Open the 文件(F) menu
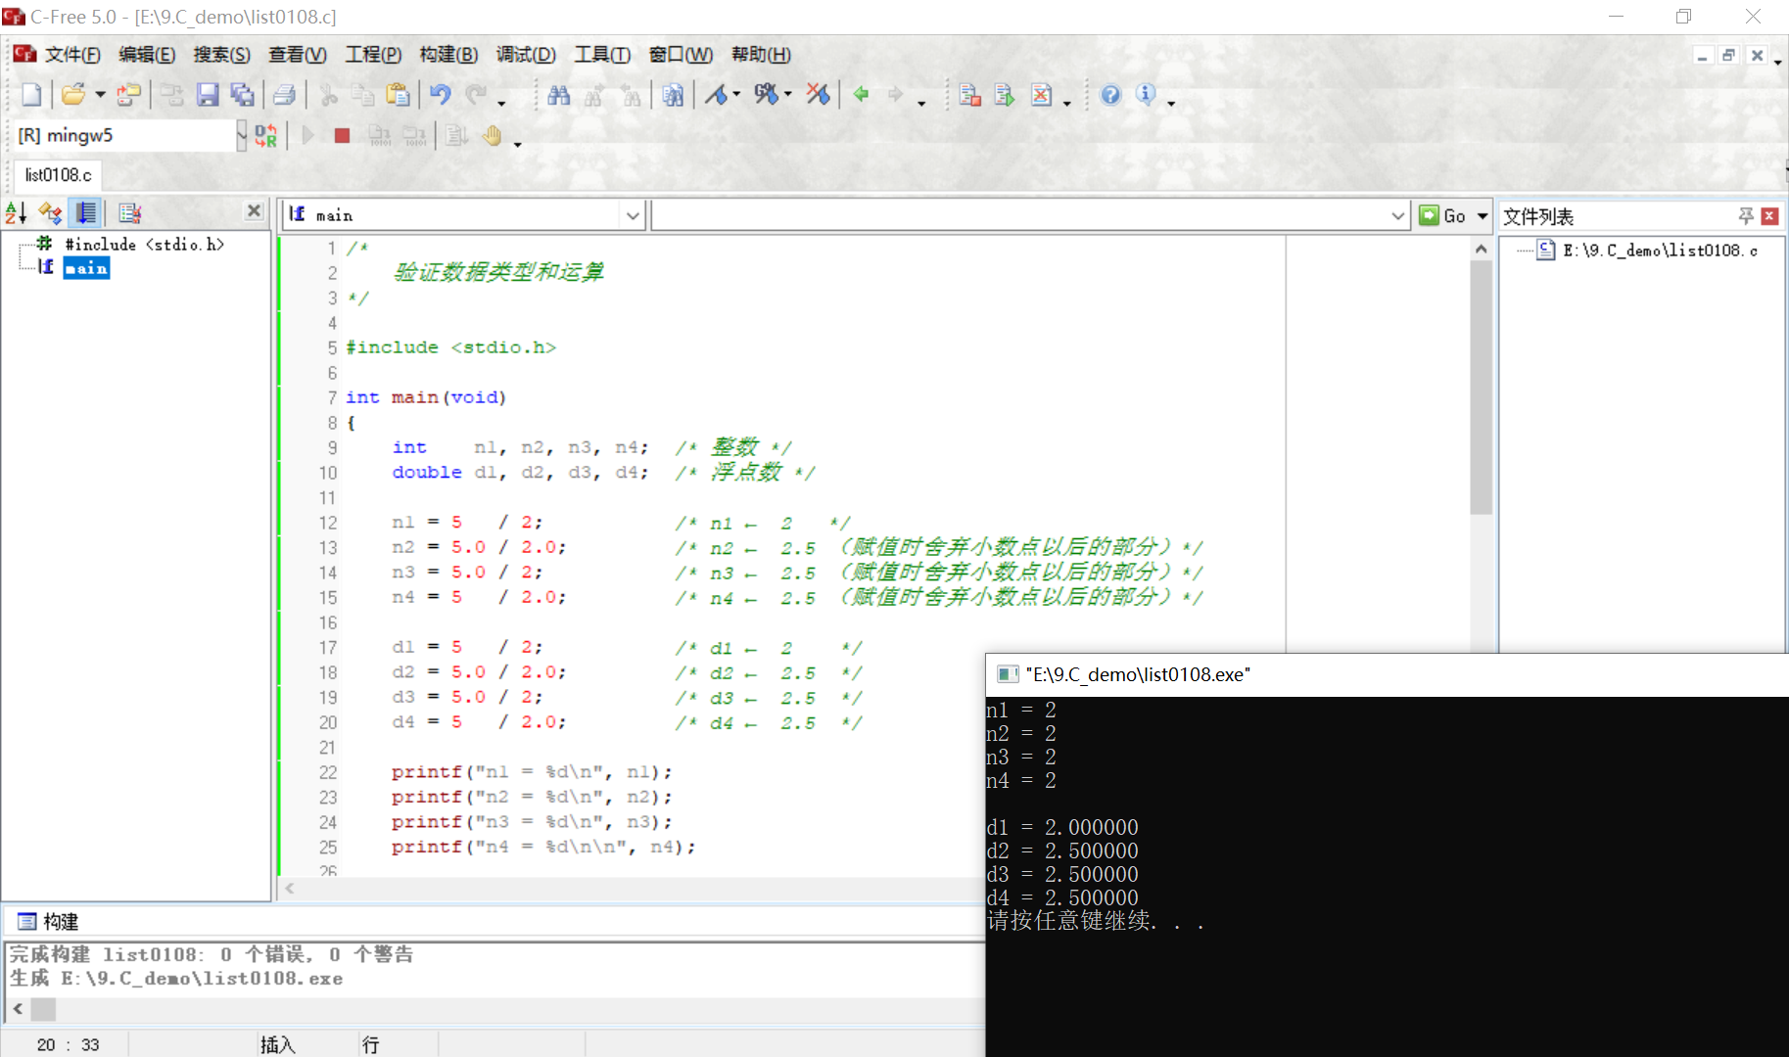This screenshot has width=1789, height=1057. pos(72,55)
